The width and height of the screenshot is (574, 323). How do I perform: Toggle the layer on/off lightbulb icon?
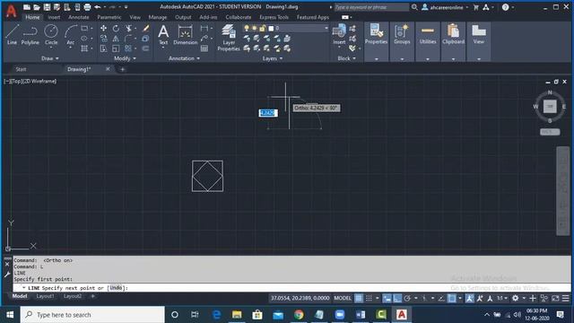(x=247, y=28)
